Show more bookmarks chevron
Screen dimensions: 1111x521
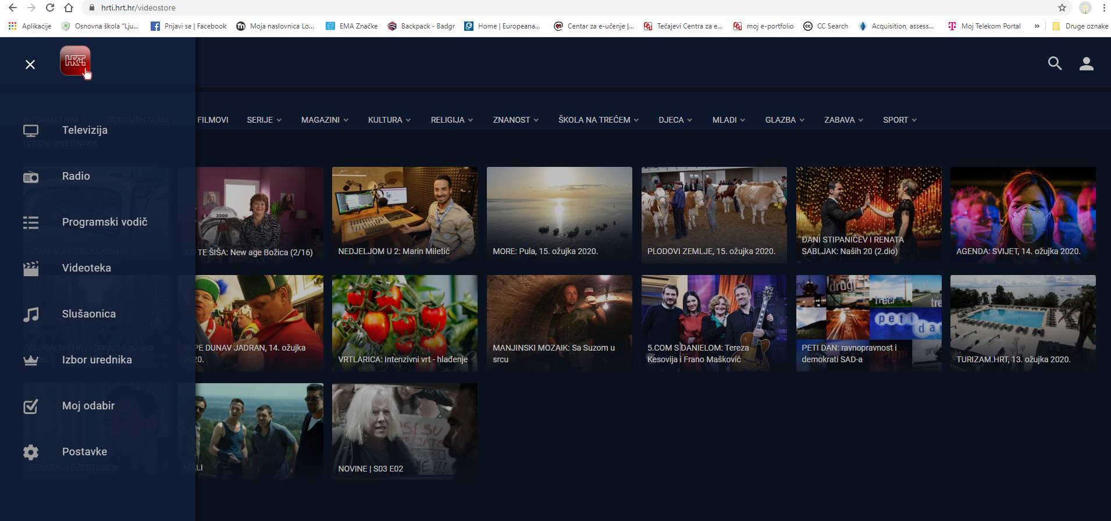[x=1037, y=26]
